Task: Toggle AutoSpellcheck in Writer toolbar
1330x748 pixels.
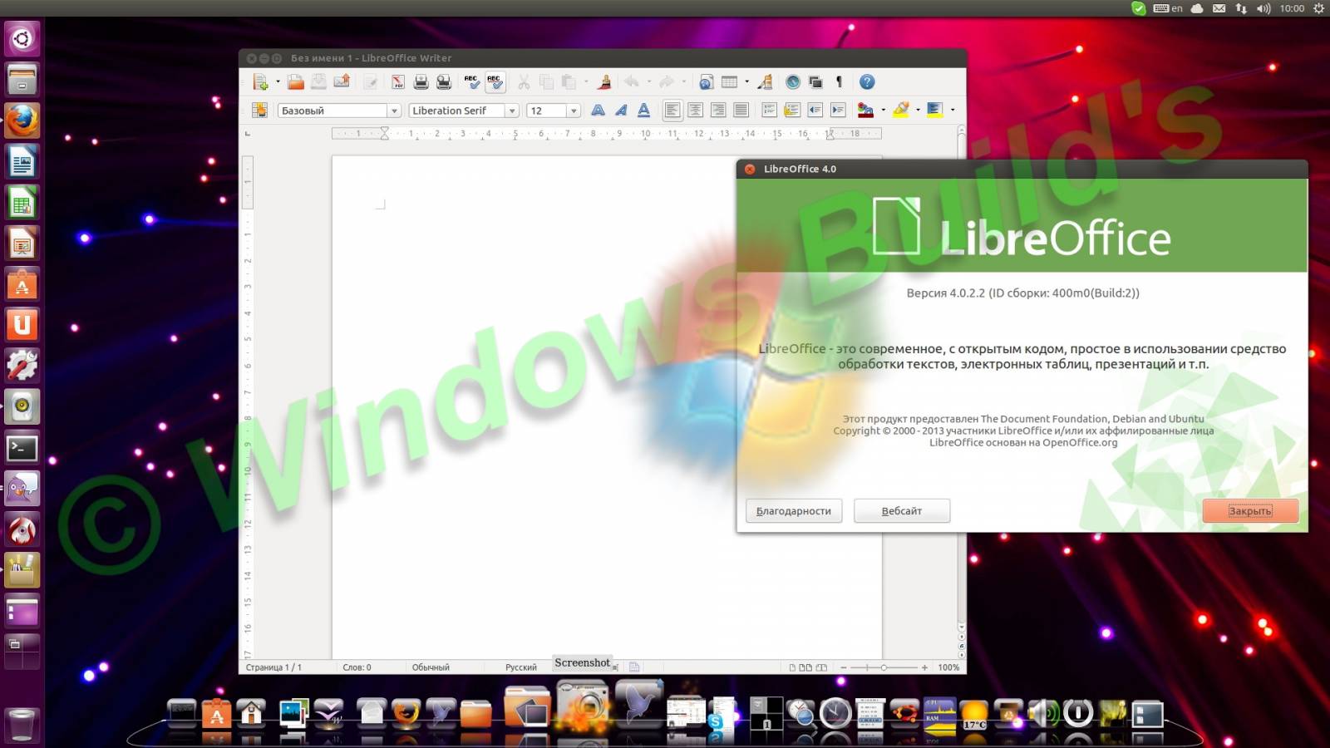Action: (x=495, y=82)
